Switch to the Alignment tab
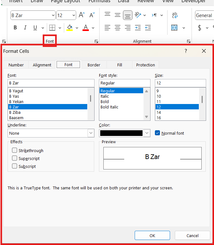Viewport: 214px width, 245px height. [x=42, y=65]
